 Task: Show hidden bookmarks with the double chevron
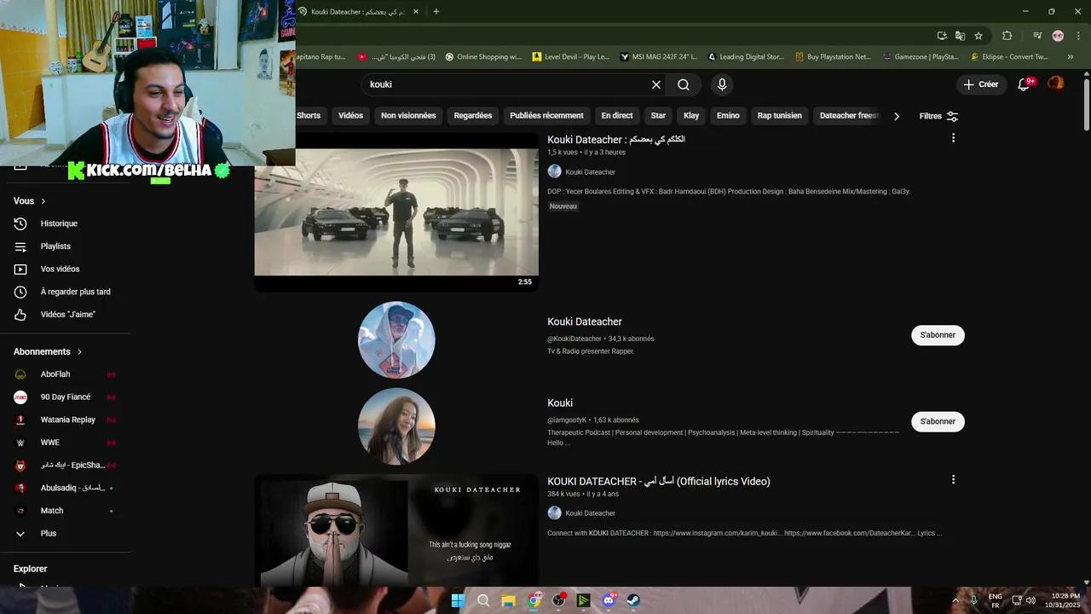coord(1071,57)
